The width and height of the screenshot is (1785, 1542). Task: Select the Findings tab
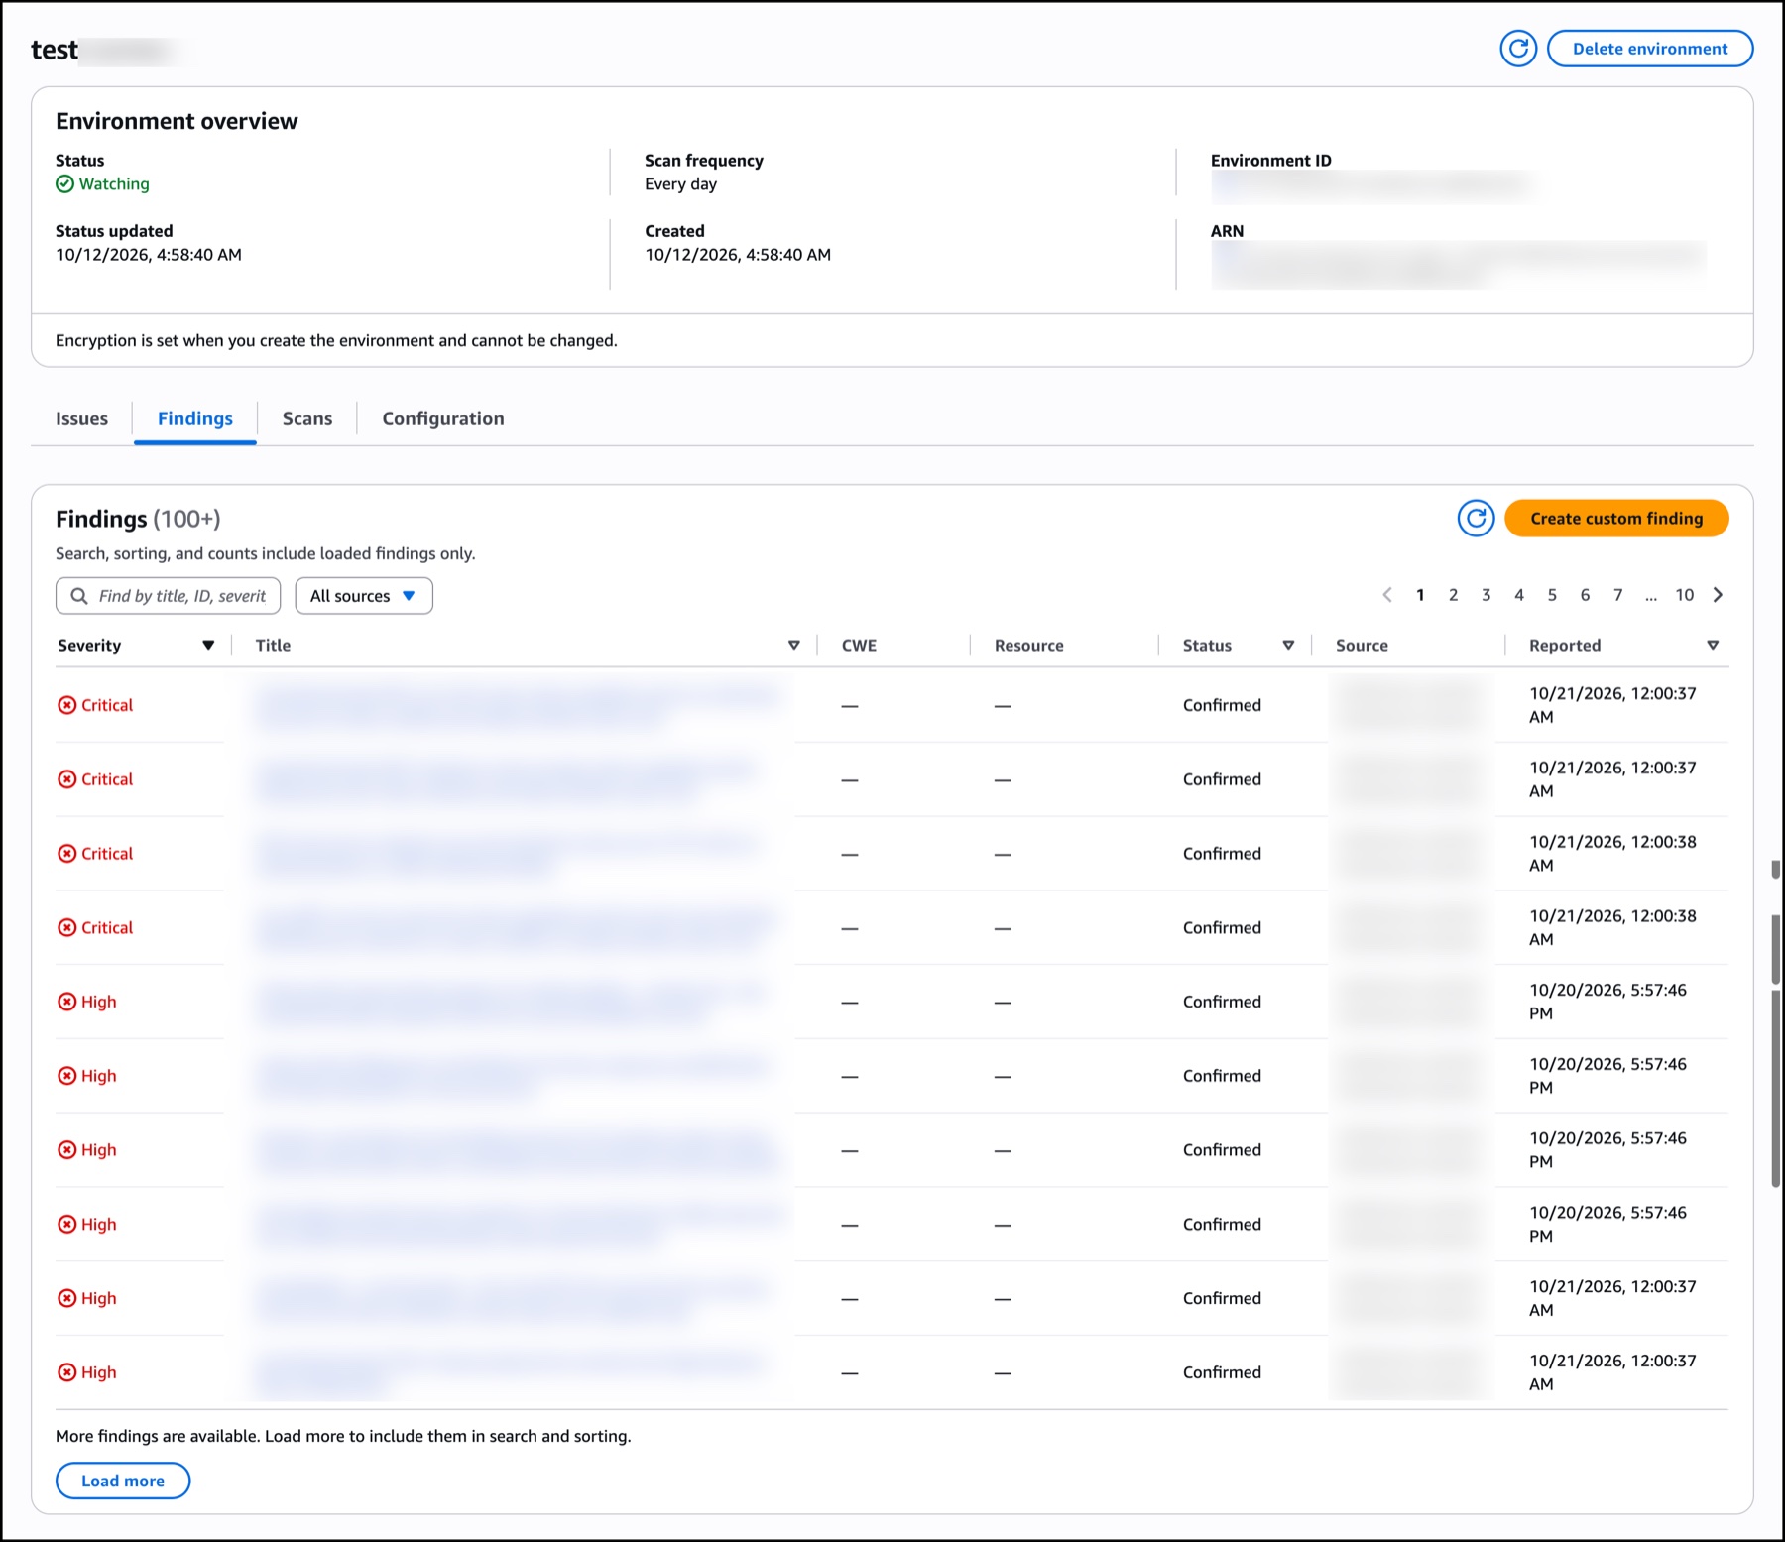coord(195,418)
